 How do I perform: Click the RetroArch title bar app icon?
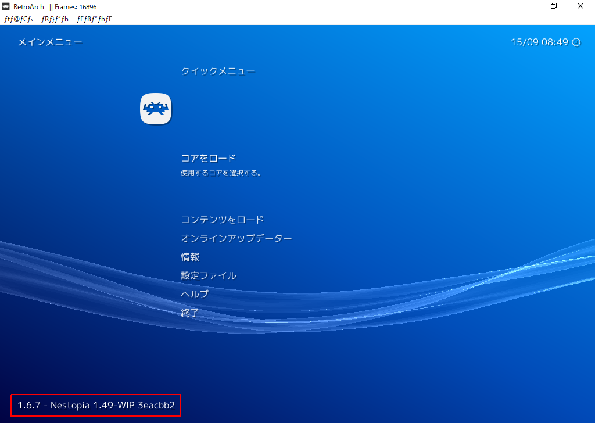(x=6, y=6)
